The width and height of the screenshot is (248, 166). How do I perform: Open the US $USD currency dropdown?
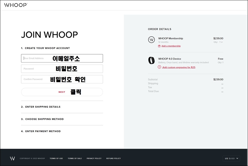point(231,159)
